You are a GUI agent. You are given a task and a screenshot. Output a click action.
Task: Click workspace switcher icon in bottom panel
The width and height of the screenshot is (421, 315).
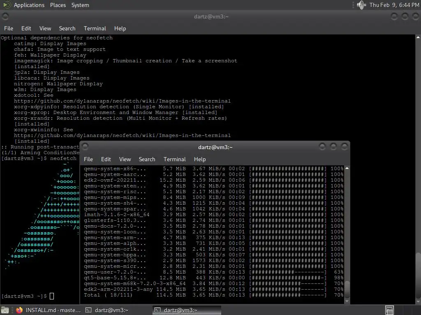(x=389, y=310)
